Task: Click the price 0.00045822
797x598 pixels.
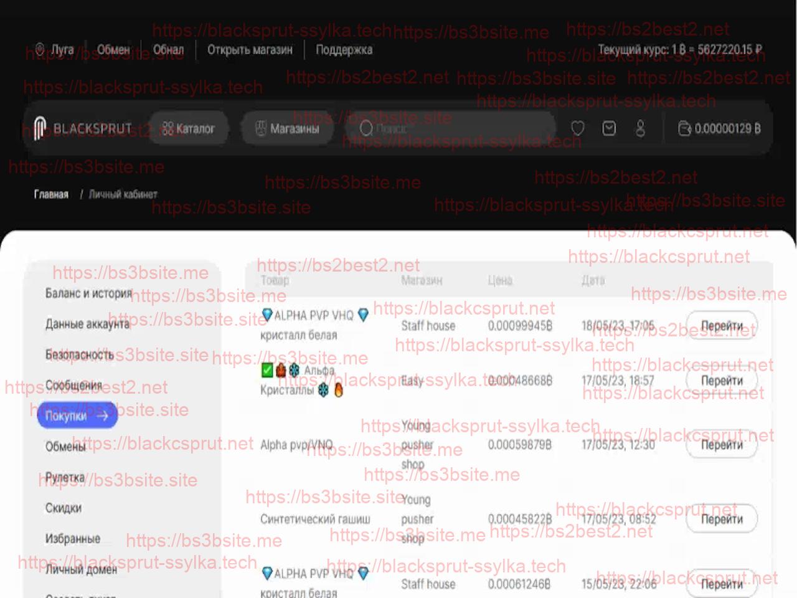Action: tap(520, 519)
